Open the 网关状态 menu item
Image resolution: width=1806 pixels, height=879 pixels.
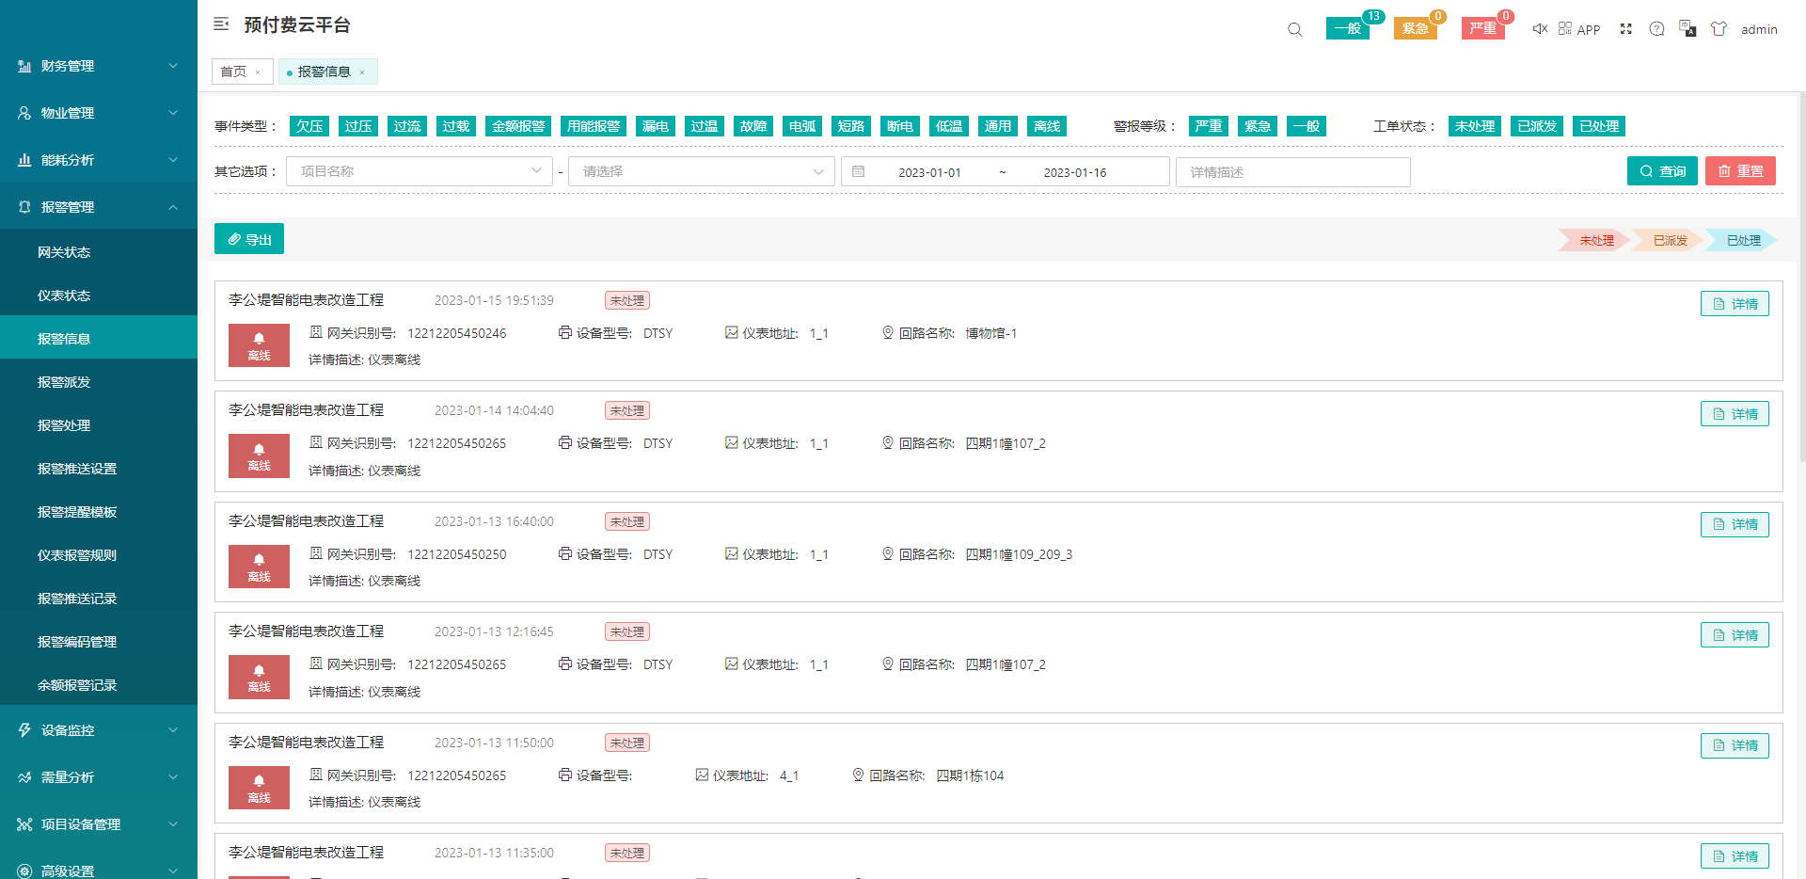[99, 252]
